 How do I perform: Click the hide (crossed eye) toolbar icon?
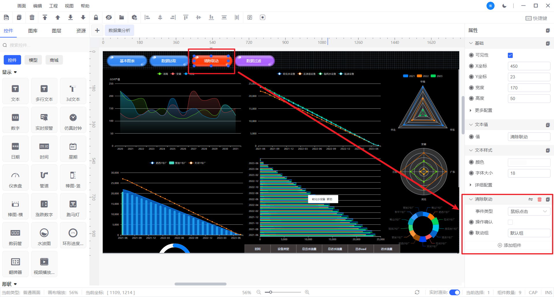point(109,18)
